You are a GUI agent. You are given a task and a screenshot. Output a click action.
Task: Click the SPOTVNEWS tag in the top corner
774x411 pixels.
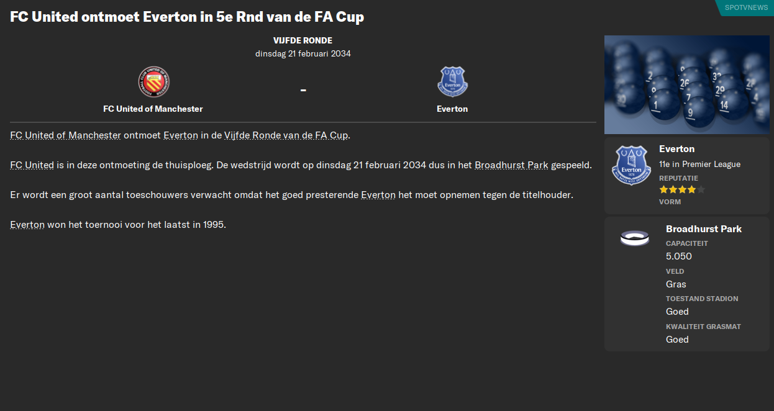[745, 7]
